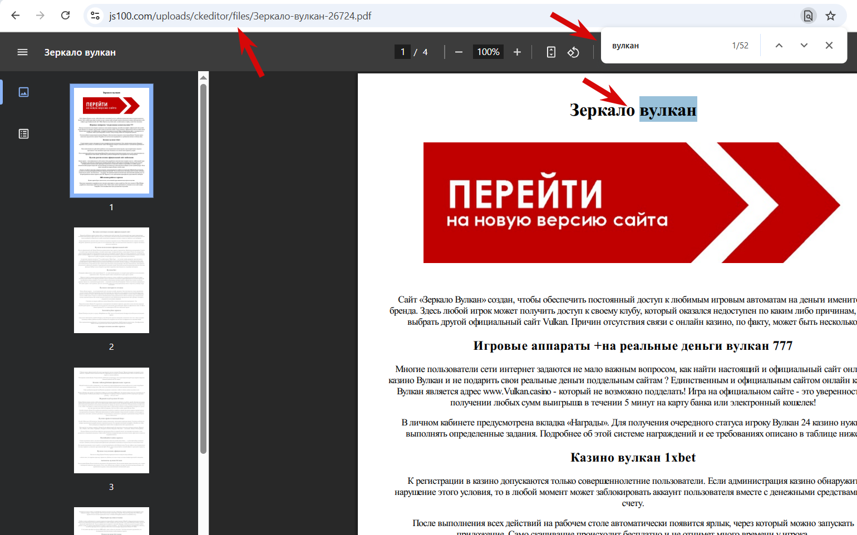Click the red 'ПЕРЕЙТИ' banner
This screenshot has width=857, height=535.
[x=632, y=202]
